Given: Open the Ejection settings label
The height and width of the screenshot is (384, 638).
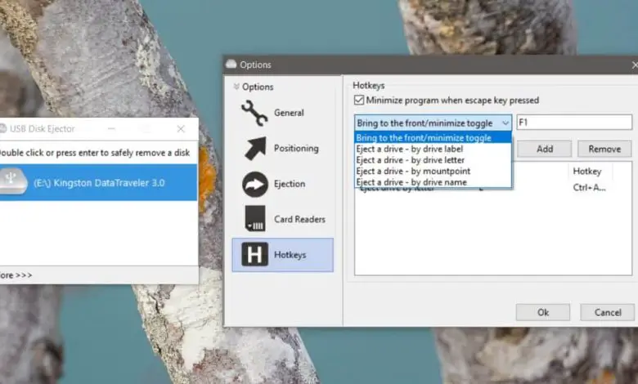Looking at the screenshot, I should pos(290,184).
